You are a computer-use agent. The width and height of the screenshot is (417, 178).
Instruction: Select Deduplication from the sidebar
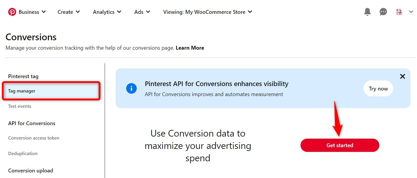tap(23, 153)
